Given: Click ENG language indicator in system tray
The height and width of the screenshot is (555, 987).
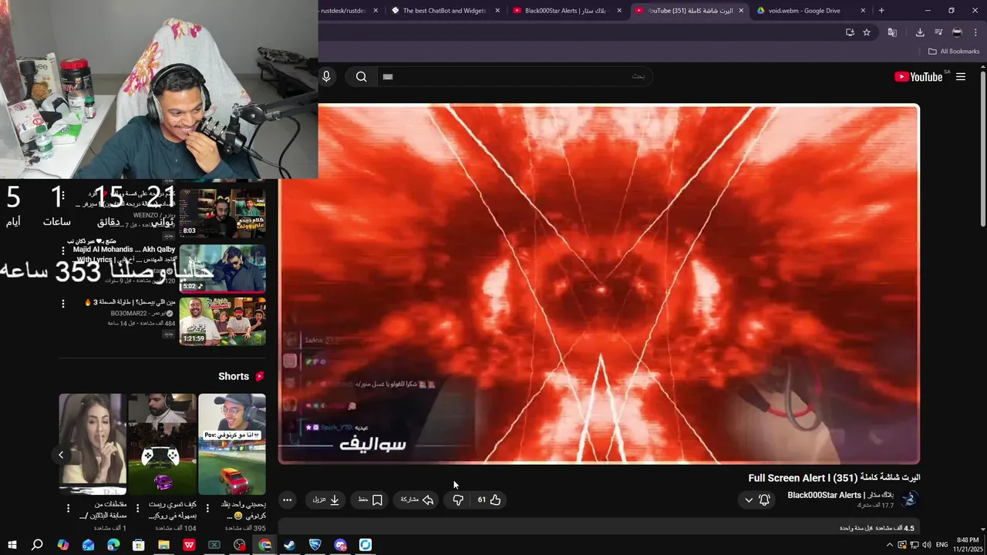Looking at the screenshot, I should coord(942,545).
